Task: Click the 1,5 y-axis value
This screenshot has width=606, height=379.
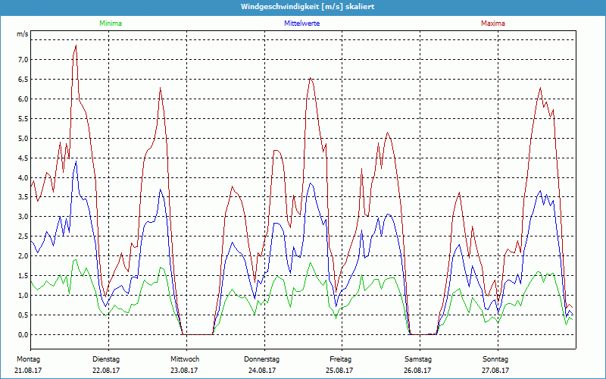Action: point(23,276)
